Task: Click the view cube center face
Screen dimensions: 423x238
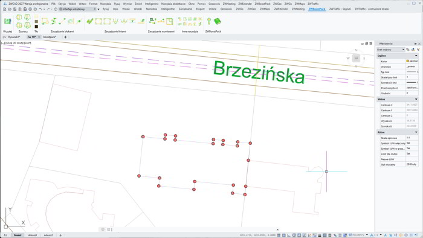Action: (x=356, y=58)
